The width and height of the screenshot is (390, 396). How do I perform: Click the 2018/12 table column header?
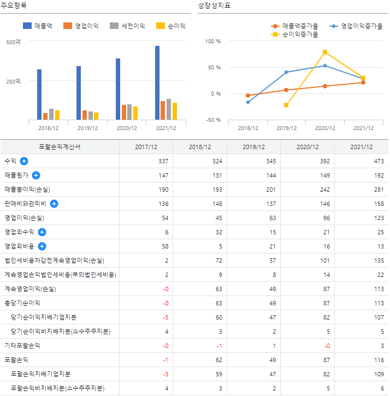tap(200, 147)
